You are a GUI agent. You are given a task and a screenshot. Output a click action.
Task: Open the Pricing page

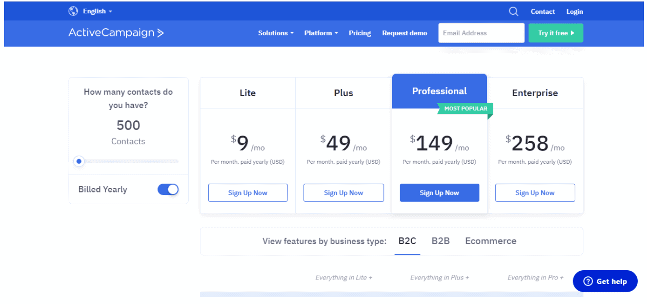[x=360, y=33]
